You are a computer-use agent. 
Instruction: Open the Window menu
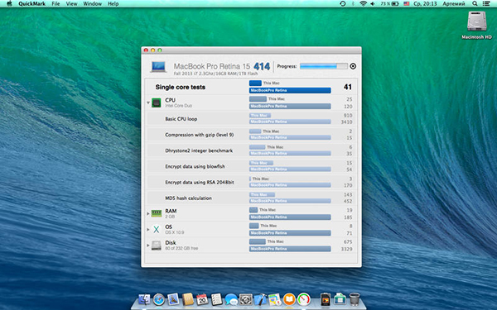92,4
